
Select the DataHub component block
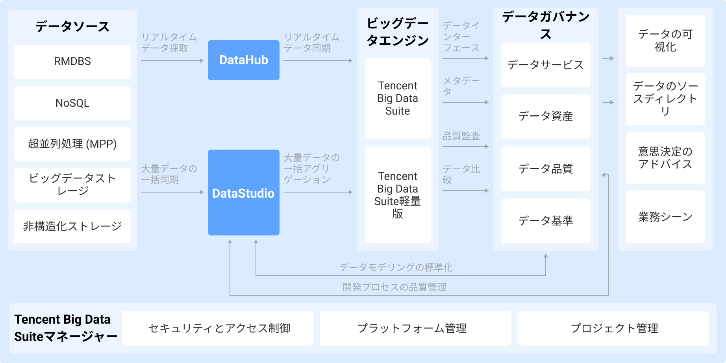[243, 60]
